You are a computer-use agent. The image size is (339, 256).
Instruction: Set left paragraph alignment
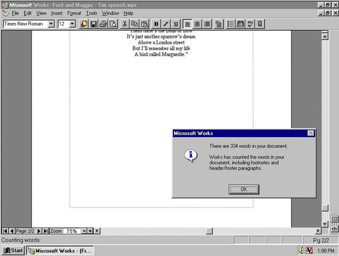[x=187, y=24]
